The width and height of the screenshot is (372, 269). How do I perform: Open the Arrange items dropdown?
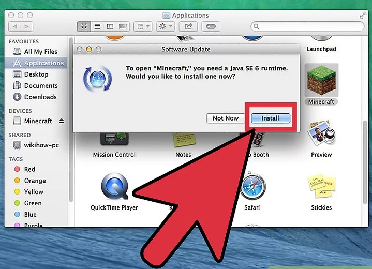(x=142, y=26)
